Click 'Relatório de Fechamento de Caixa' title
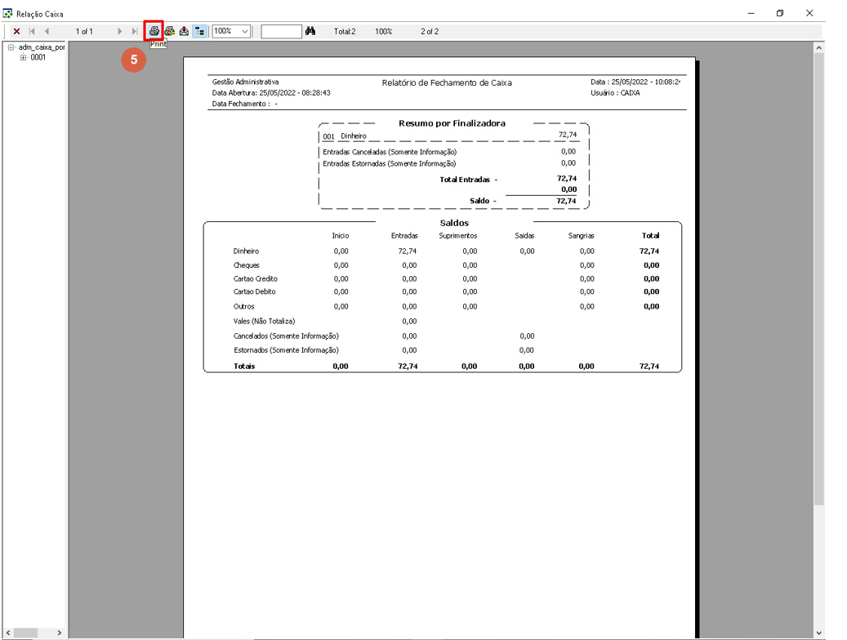Image resolution: width=847 pixels, height=640 pixels. 447,82
